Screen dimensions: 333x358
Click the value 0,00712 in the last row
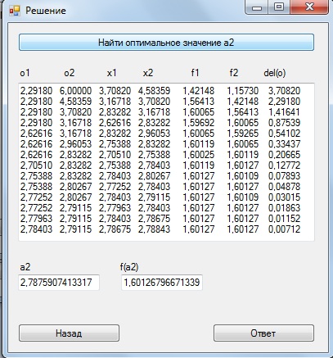[284, 229]
